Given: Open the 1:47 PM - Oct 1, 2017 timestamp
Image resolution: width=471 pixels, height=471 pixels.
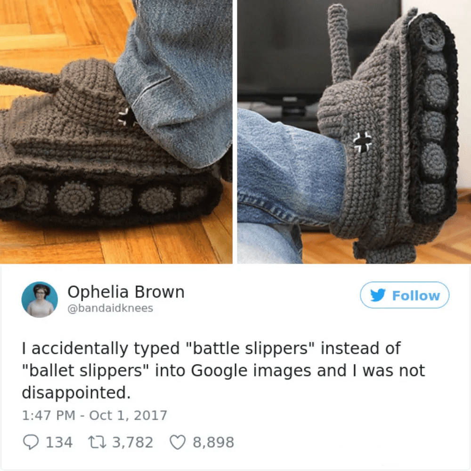Looking at the screenshot, I should pyautogui.click(x=94, y=415).
